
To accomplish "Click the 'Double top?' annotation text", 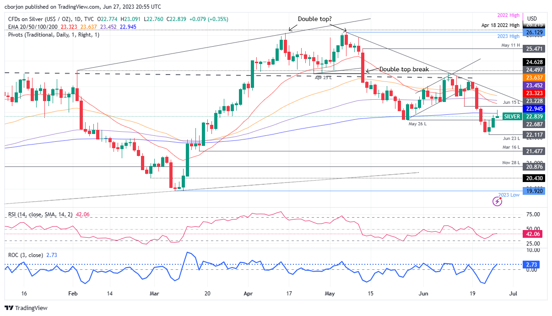I will click(x=316, y=19).
